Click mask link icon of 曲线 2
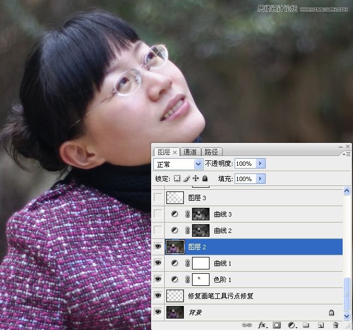 [187, 230]
